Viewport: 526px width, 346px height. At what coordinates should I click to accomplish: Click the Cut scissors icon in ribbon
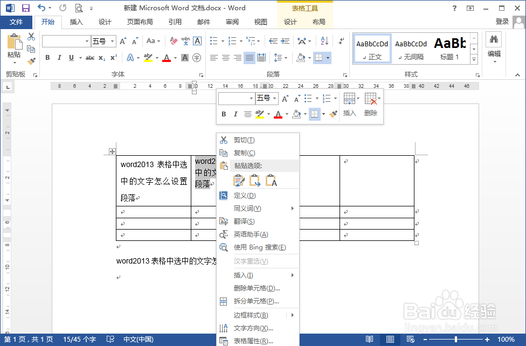click(31, 36)
